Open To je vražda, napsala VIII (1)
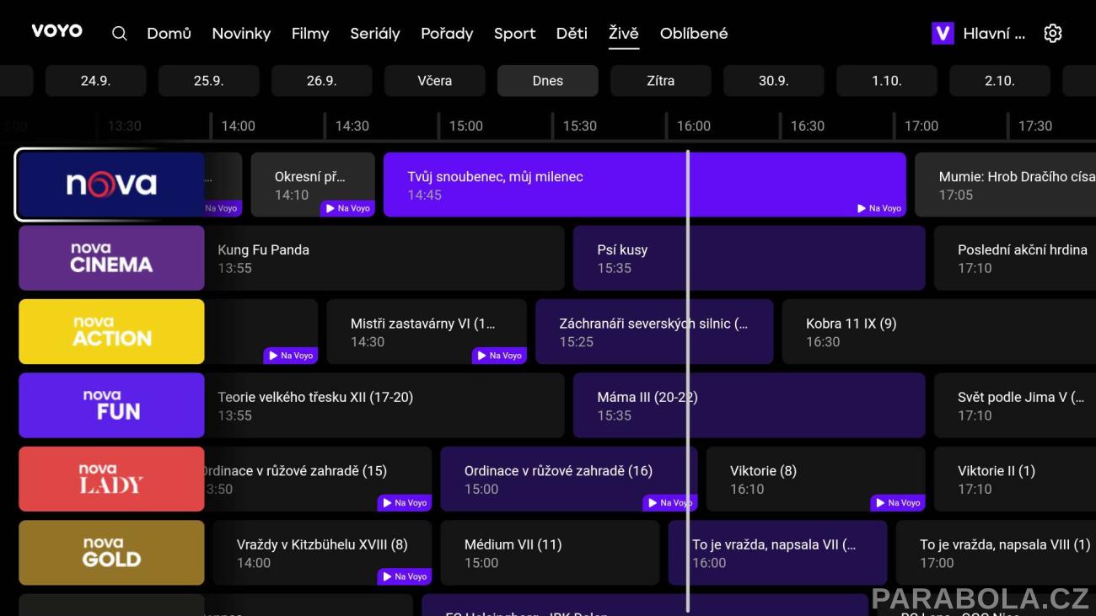The width and height of the screenshot is (1096, 616). tap(996, 553)
